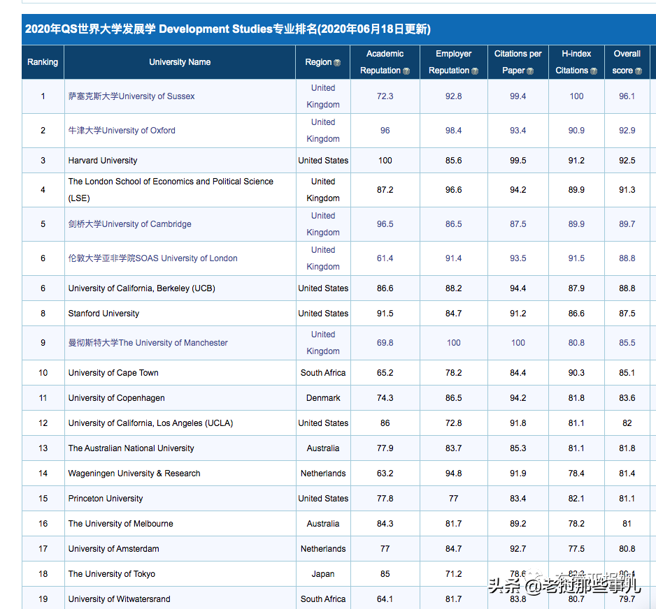Screen dimensions: 656x609
Task: Select the London School of Economics name cell
Action: (180, 190)
